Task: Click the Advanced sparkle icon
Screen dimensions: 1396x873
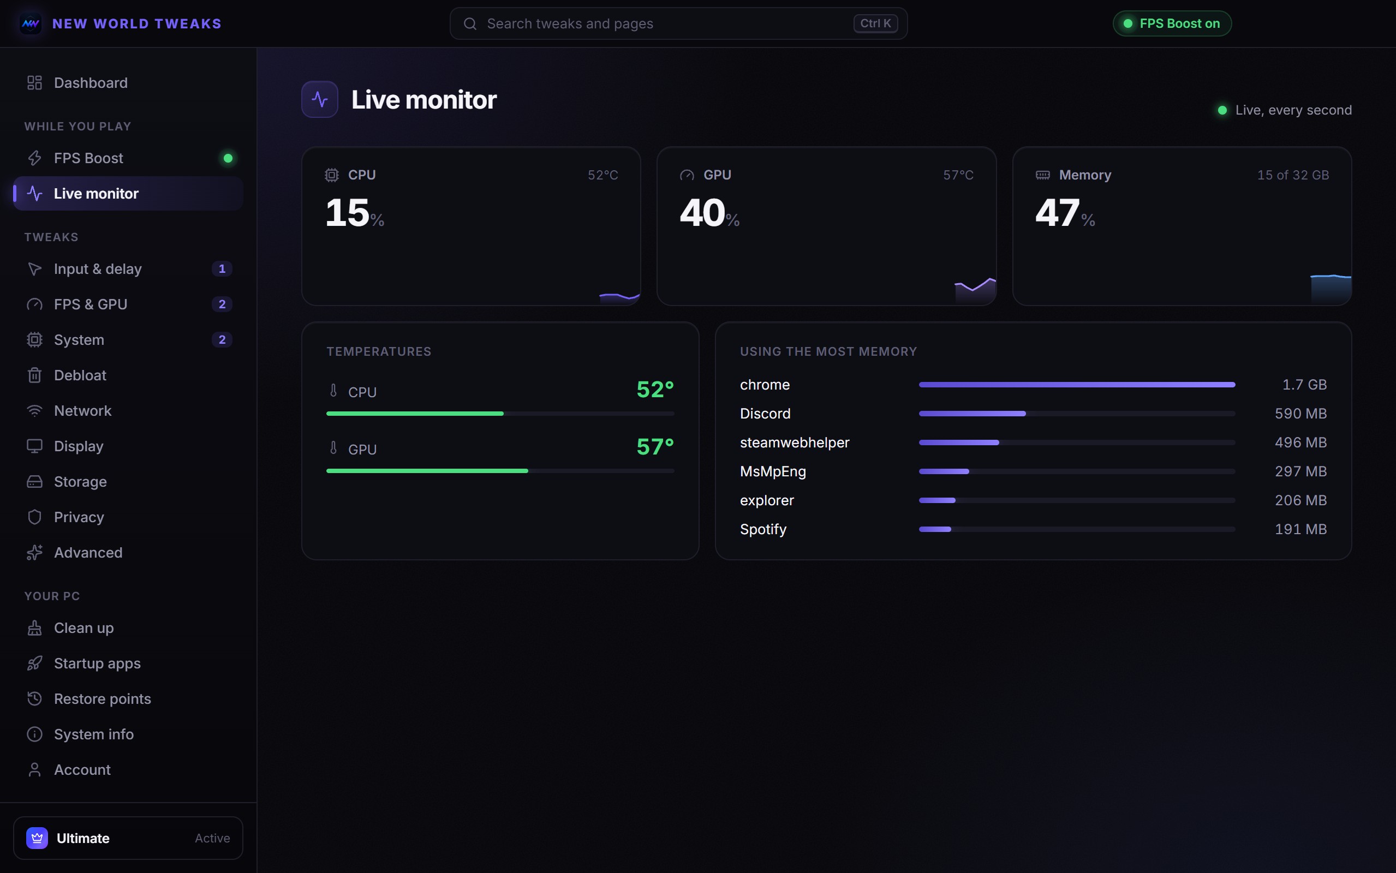Action: 34,553
